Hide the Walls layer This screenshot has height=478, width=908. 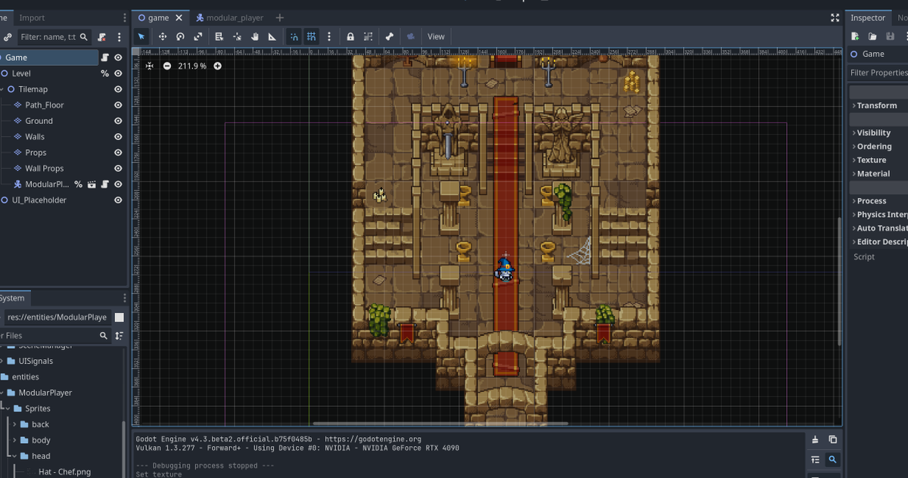(118, 137)
